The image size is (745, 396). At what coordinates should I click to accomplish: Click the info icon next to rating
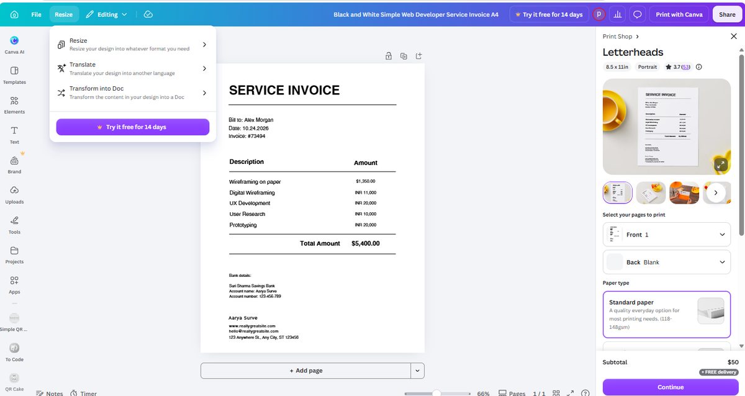pyautogui.click(x=699, y=67)
